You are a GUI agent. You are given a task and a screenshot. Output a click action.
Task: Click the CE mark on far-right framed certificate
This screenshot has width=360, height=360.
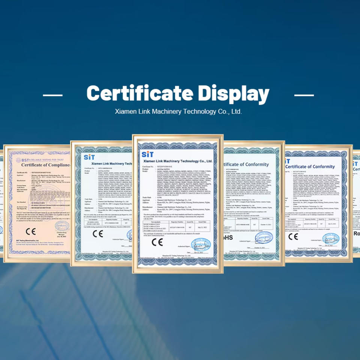click(x=293, y=237)
